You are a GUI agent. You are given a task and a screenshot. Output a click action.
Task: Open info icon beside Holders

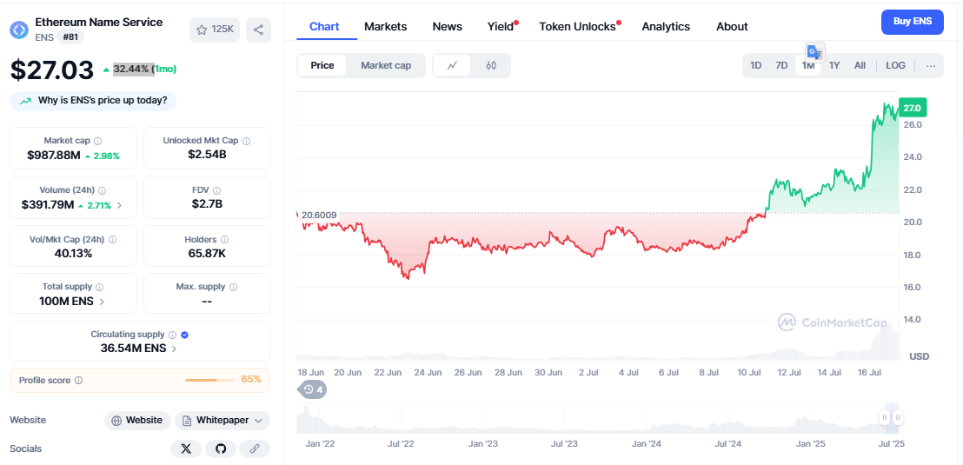coord(225,240)
